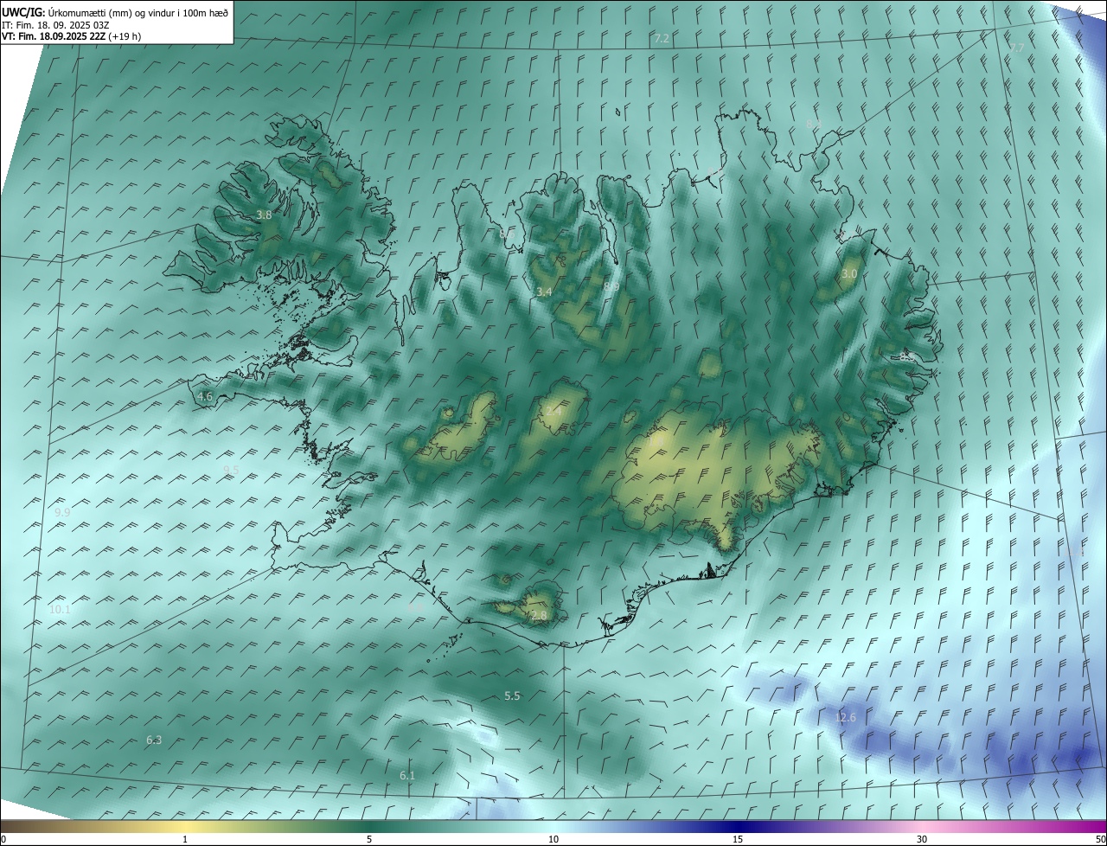Click the 7.2 value north of Iceland
This screenshot has height=846, width=1107.
pos(662,39)
